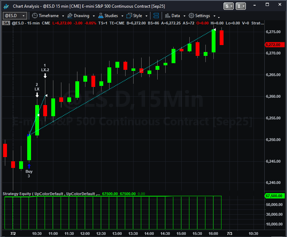Expand the Timeframe dropdown arrow
The height and width of the screenshot is (237, 287).
pyautogui.click(x=63, y=16)
